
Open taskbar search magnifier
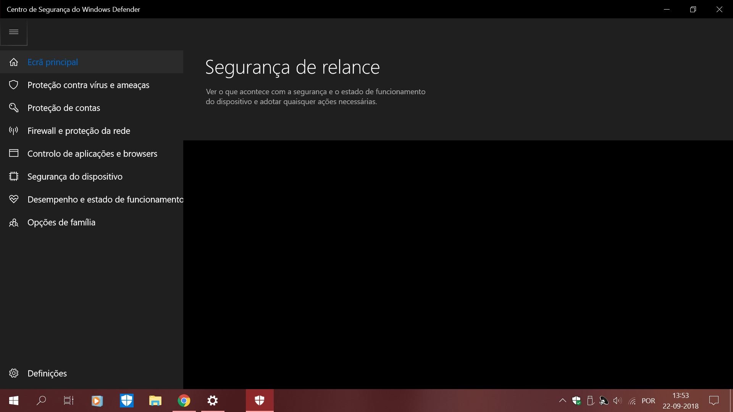click(x=41, y=401)
